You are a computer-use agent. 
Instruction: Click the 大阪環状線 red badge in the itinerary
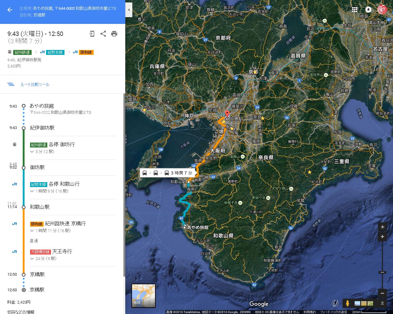[40, 252]
